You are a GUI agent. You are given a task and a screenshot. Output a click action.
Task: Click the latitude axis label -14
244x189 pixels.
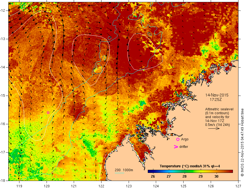pos(3,67)
